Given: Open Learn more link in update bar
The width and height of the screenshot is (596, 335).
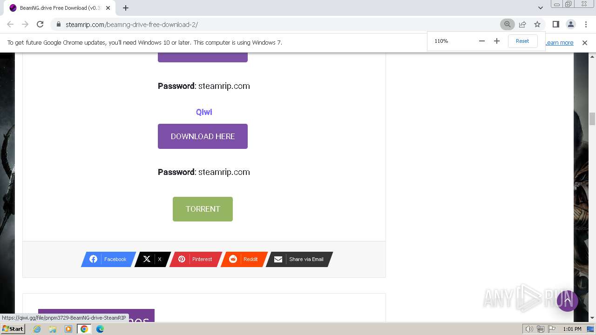Looking at the screenshot, I should point(559,42).
